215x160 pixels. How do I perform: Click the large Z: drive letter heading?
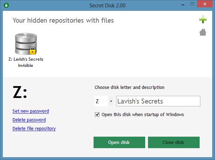[20, 92]
